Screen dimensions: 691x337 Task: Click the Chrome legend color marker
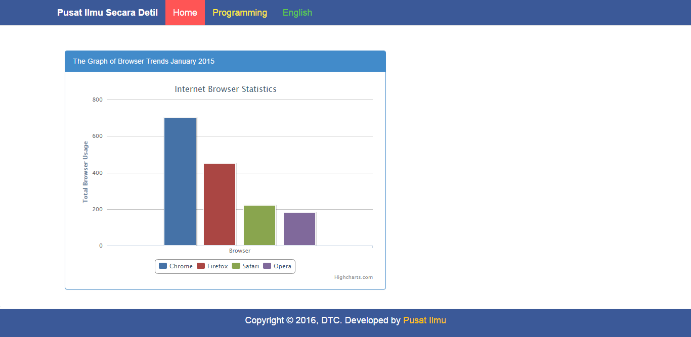162,266
